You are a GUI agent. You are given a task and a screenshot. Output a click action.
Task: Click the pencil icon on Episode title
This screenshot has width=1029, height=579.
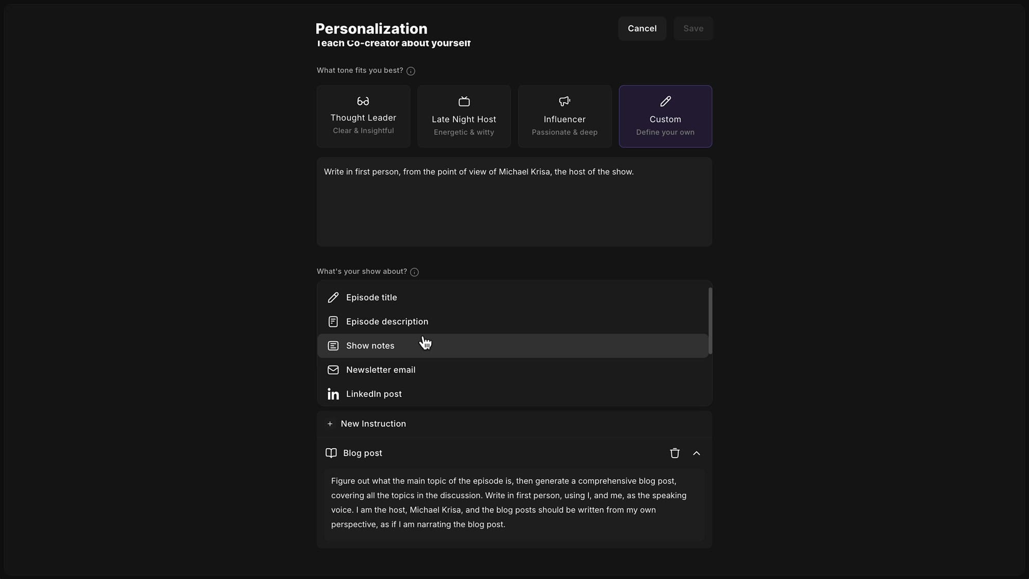tap(333, 297)
